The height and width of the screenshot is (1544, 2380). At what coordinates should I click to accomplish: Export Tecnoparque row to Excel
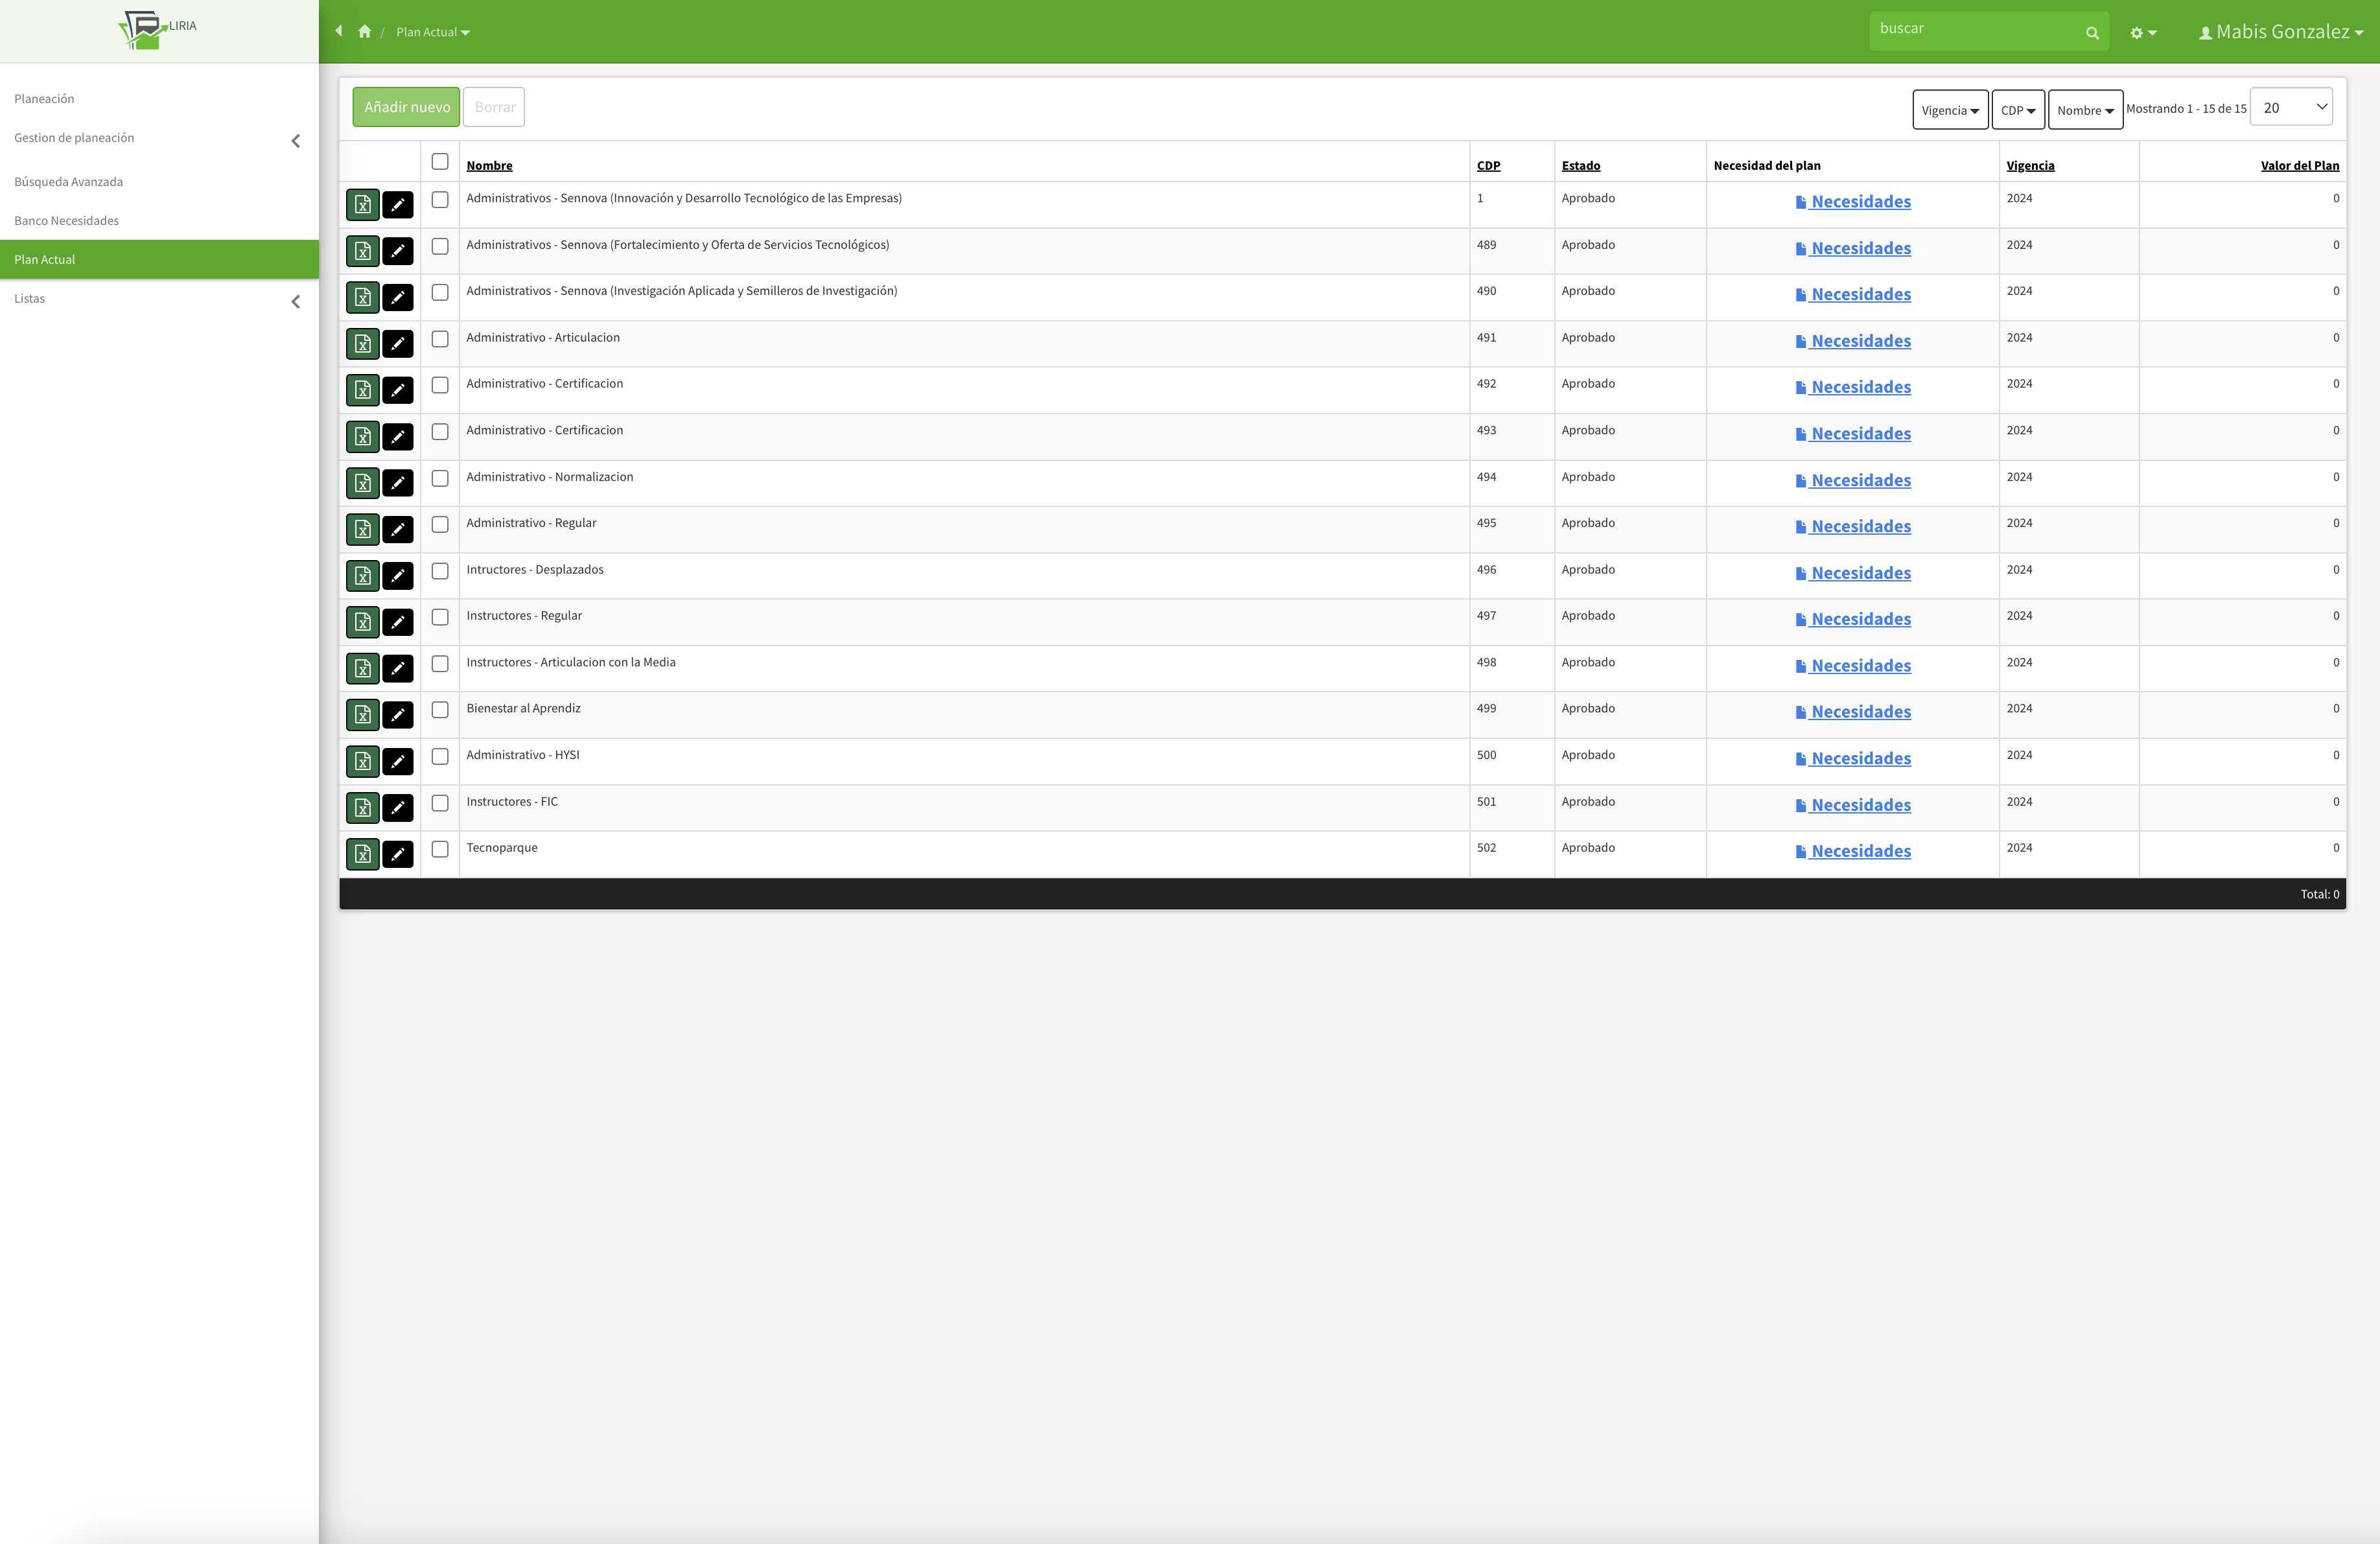pyautogui.click(x=362, y=854)
